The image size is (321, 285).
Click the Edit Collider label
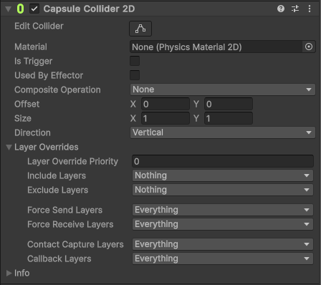coord(39,26)
